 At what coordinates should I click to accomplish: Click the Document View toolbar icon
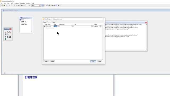(x=49, y=5)
